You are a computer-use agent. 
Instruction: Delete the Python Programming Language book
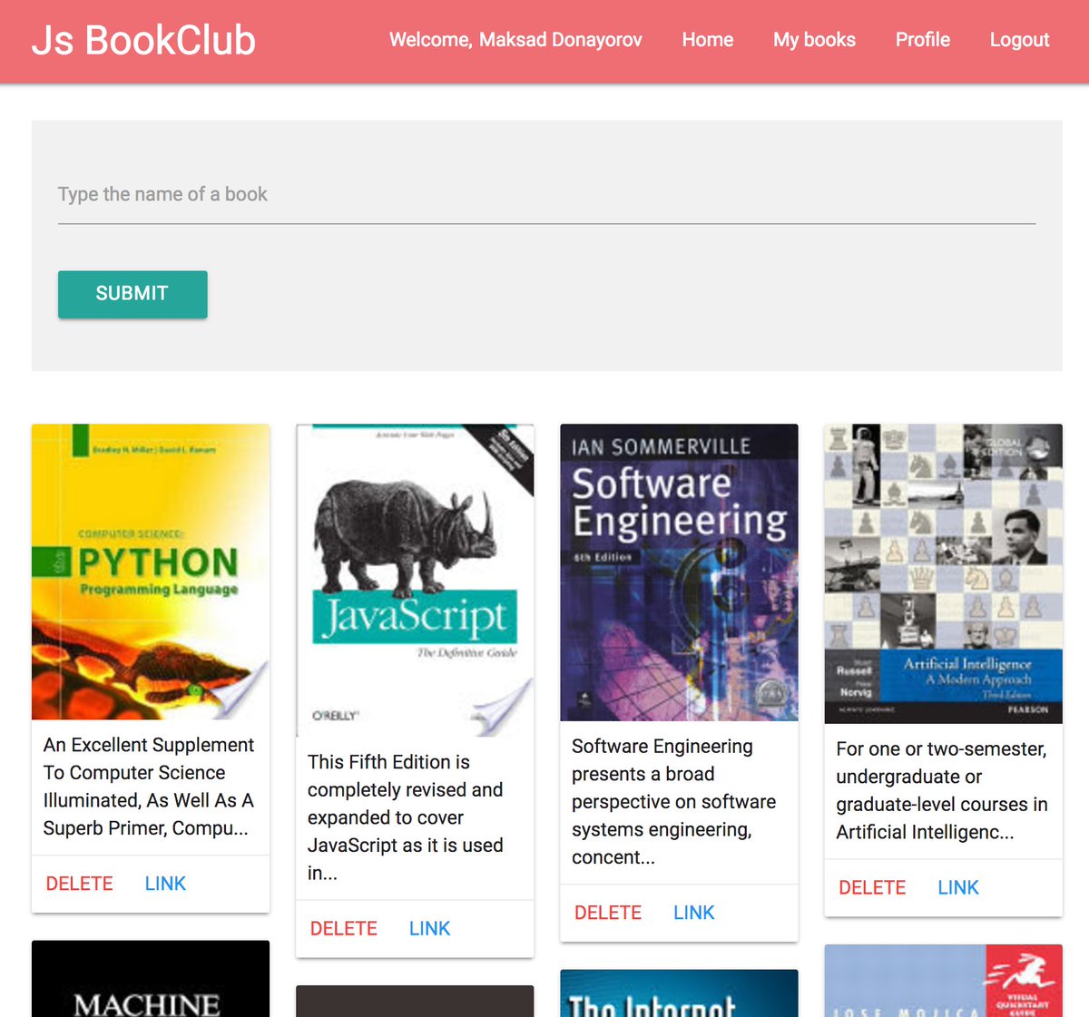(x=80, y=884)
